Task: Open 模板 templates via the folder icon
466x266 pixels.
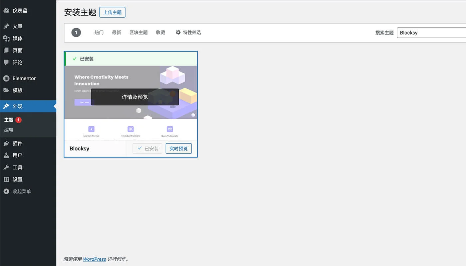Action: coord(7,90)
